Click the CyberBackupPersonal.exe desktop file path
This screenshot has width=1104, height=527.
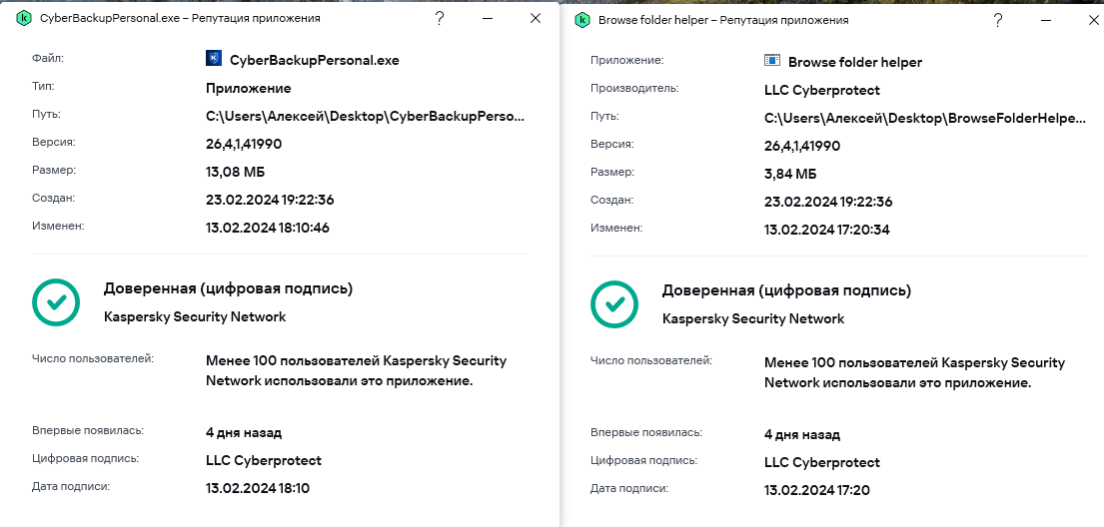tap(365, 116)
